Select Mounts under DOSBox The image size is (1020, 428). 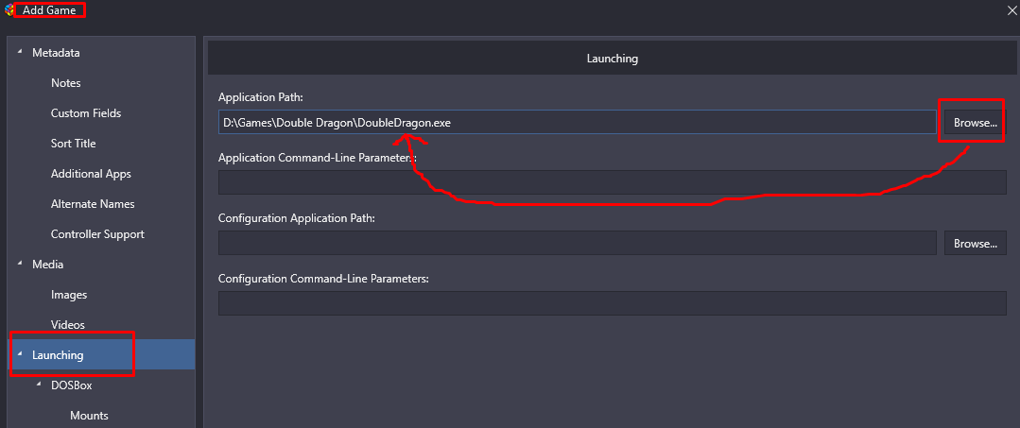coord(89,415)
